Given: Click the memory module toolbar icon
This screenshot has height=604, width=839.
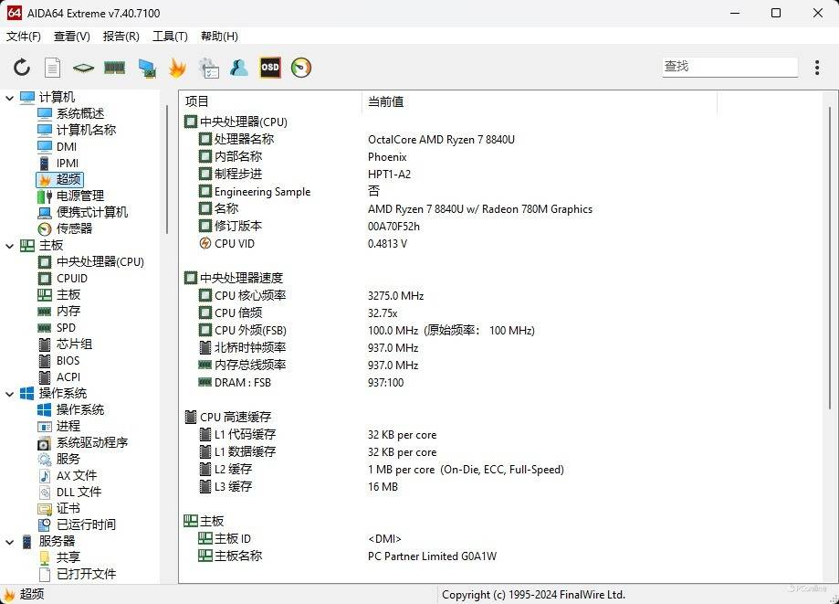Looking at the screenshot, I should pyautogui.click(x=114, y=68).
